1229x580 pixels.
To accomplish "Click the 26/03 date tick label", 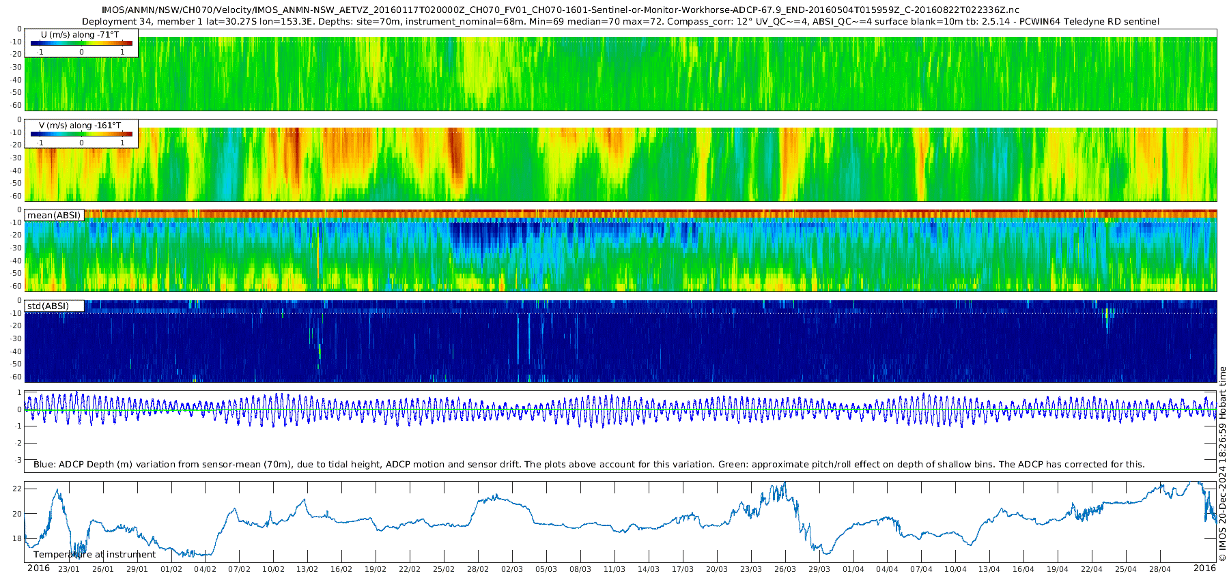I will point(785,569).
